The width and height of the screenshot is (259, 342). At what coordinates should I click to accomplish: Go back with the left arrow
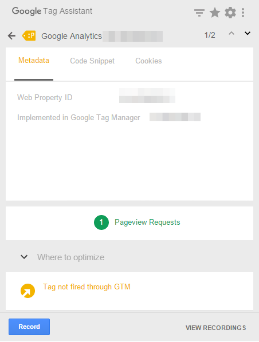point(11,35)
